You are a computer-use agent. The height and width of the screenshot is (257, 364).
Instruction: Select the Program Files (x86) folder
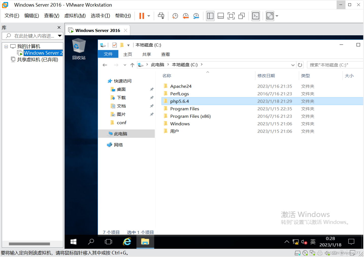point(190,116)
